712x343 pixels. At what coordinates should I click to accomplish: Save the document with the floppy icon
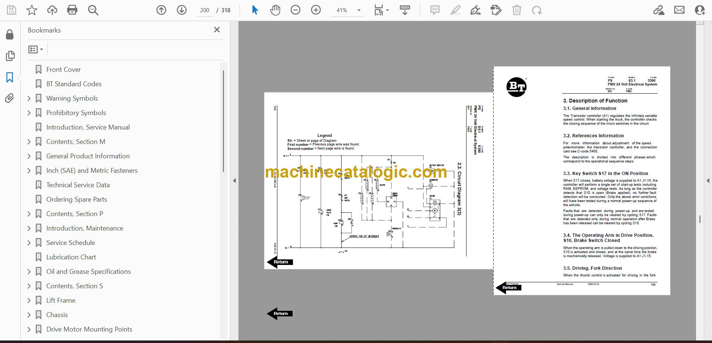(11, 10)
